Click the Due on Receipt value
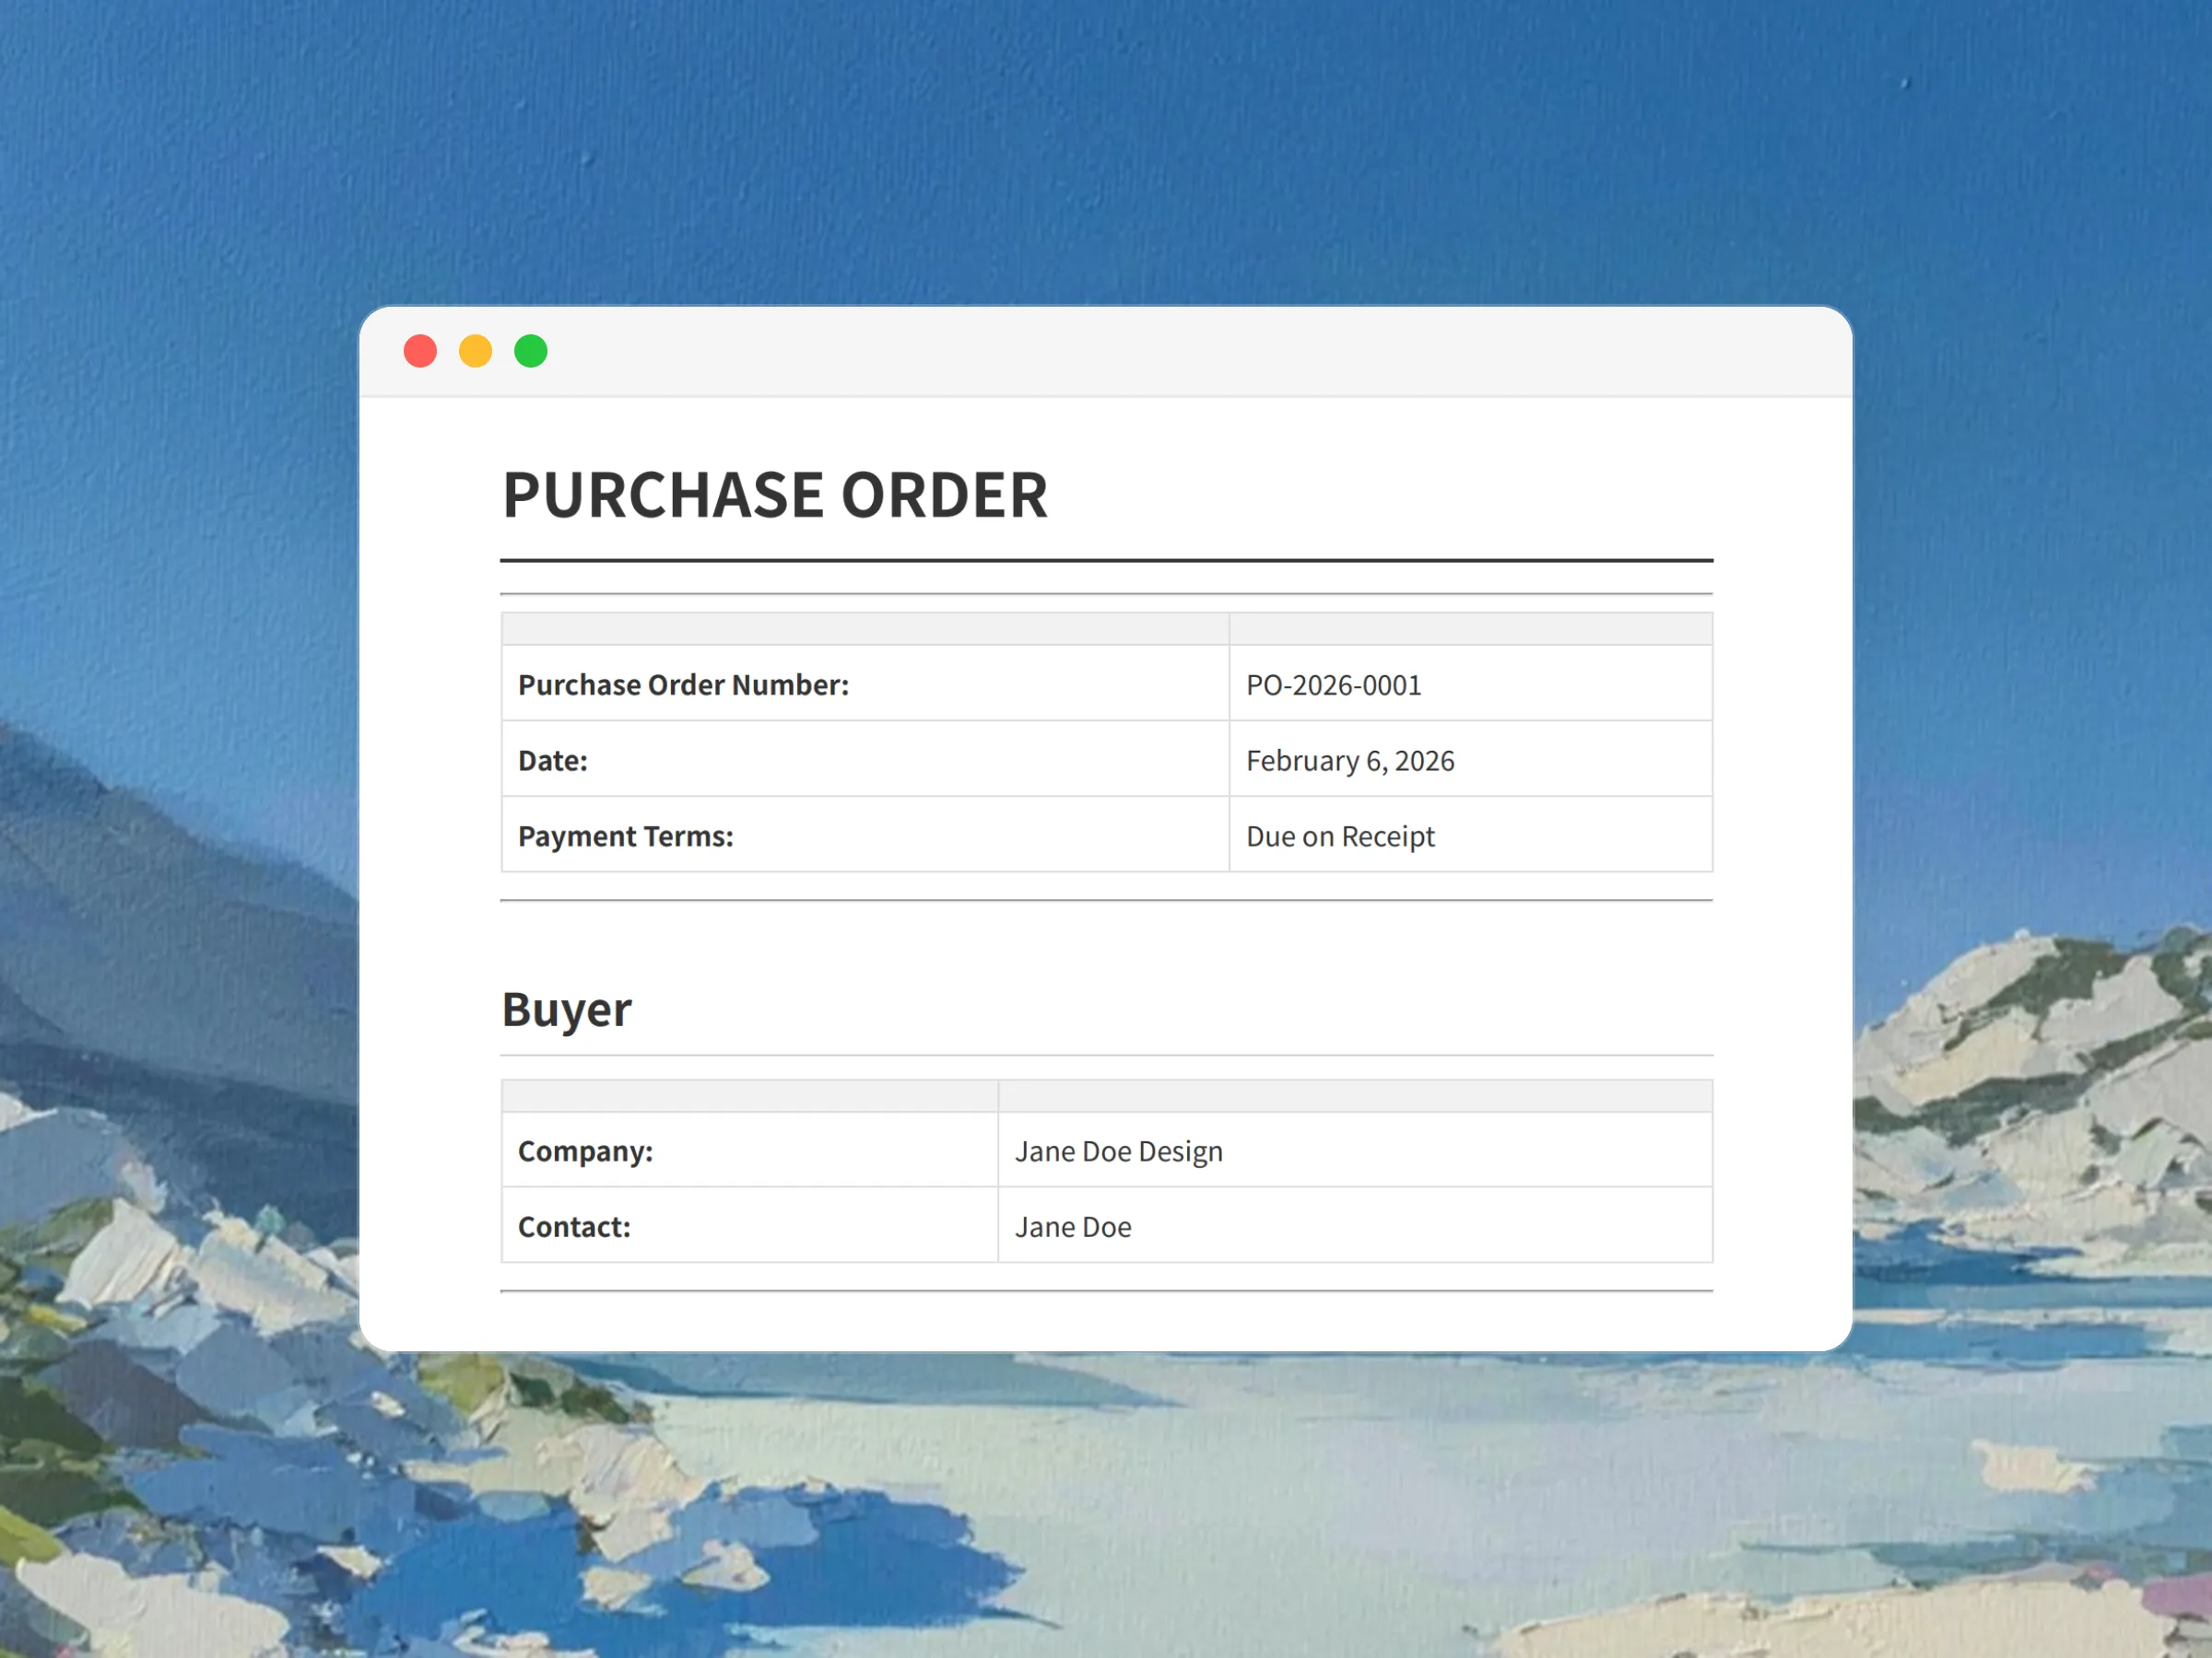 coord(1340,835)
